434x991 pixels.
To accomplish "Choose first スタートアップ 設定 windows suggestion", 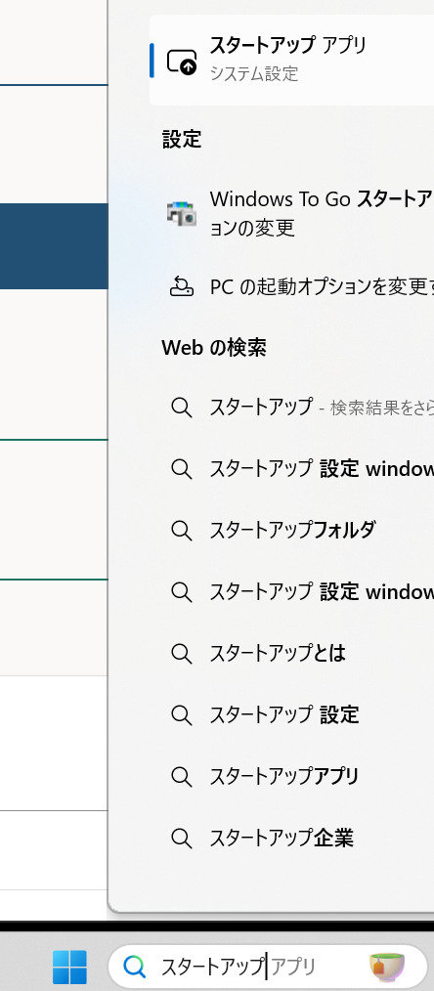I will (292, 469).
